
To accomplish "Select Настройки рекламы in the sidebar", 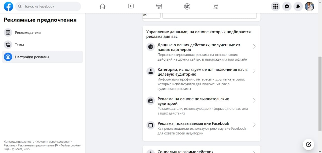I will tap(42, 57).
